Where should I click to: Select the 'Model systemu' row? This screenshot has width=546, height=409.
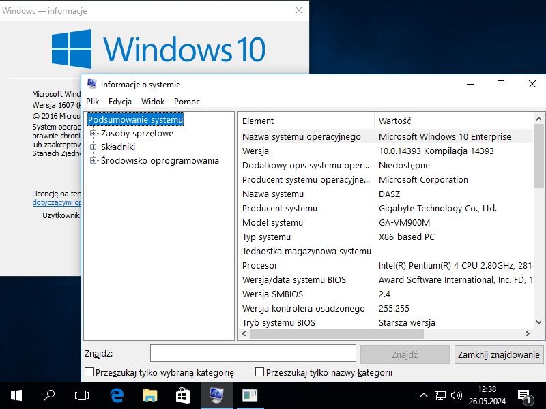[386, 222]
